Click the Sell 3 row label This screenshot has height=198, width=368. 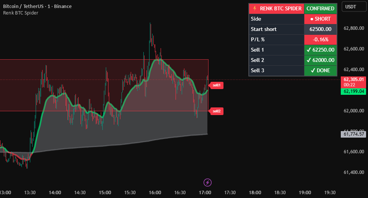pyautogui.click(x=257, y=70)
